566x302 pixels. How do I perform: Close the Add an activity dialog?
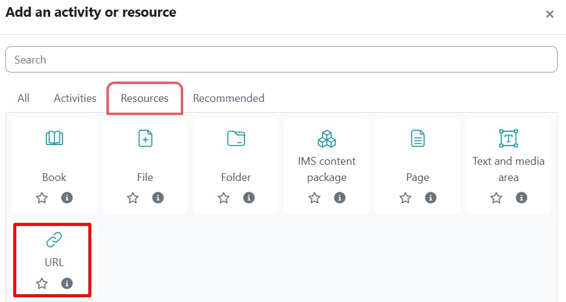(x=549, y=14)
